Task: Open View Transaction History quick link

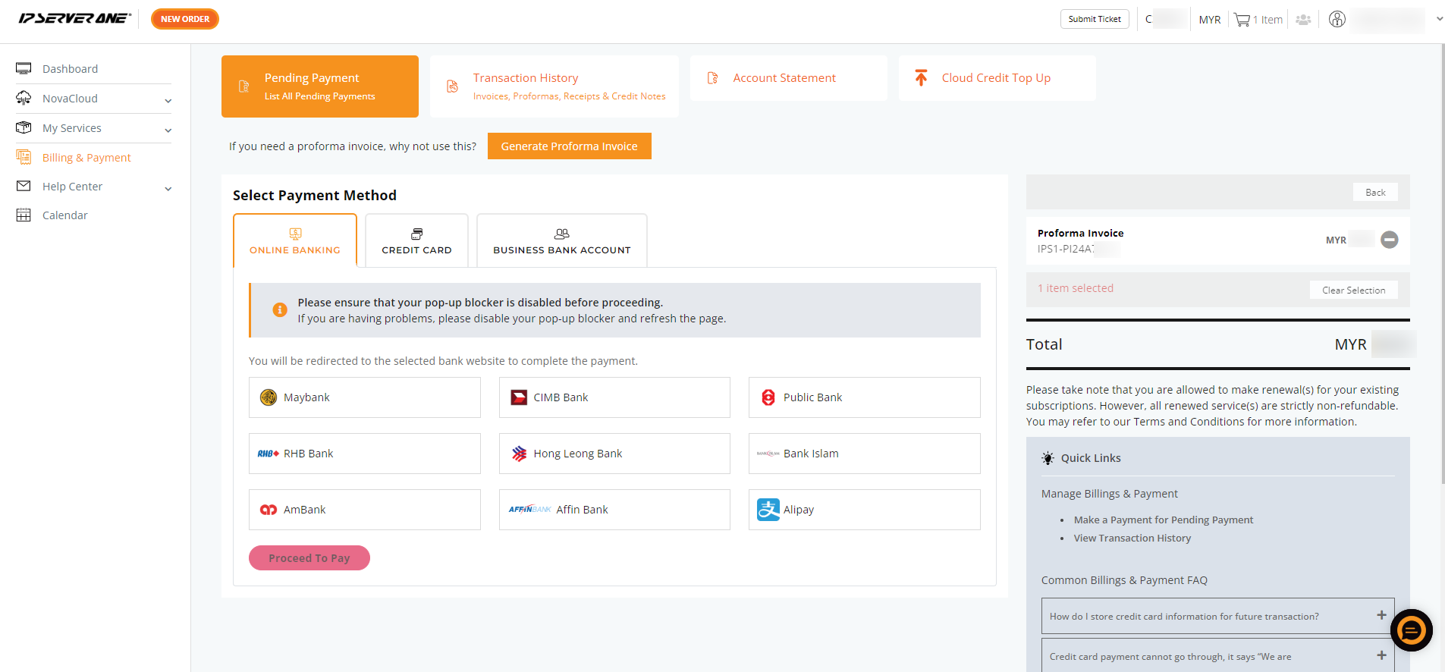Action: [1132, 538]
